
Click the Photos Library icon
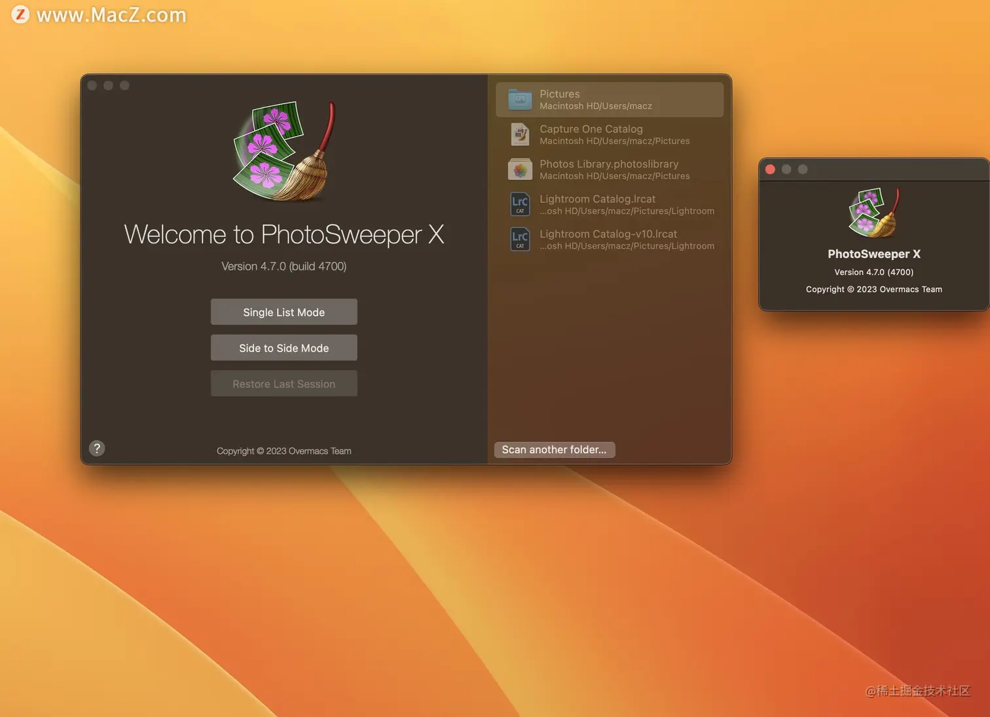[x=520, y=170]
